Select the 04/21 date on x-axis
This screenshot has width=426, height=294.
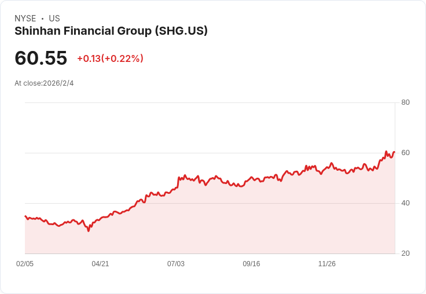(x=100, y=264)
